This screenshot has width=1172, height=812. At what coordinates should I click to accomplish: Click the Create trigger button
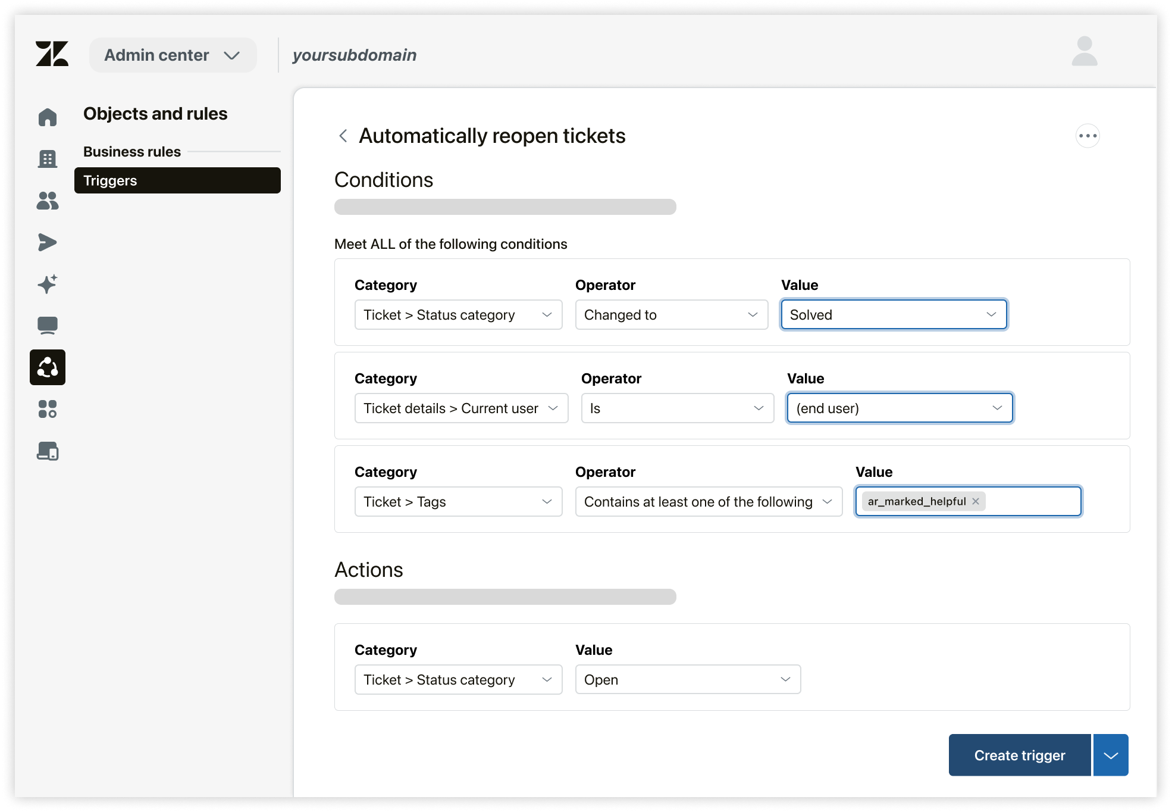[1020, 755]
